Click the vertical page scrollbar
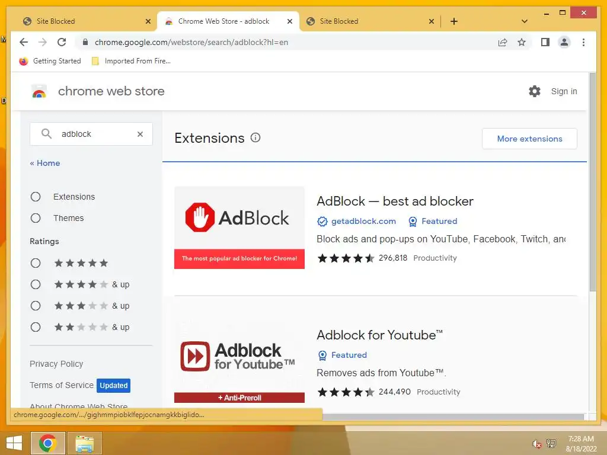Screen dimensions: 607x455 [592, 182]
